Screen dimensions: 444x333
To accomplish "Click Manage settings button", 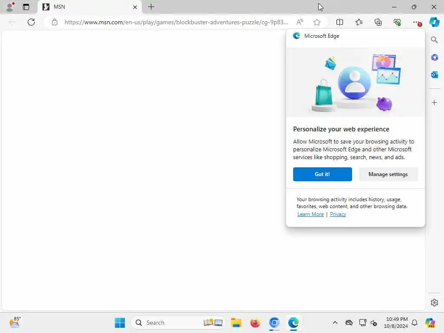I will click(388, 174).
